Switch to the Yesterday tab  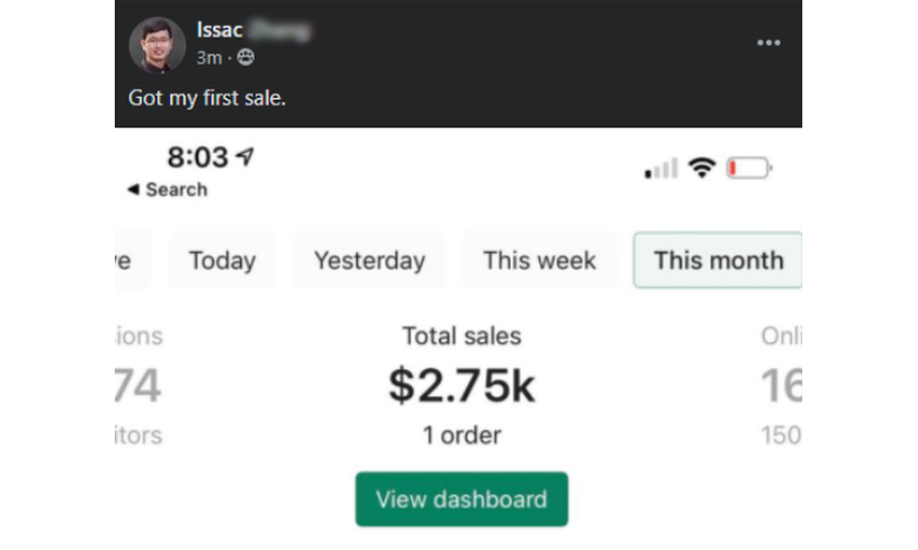(369, 260)
